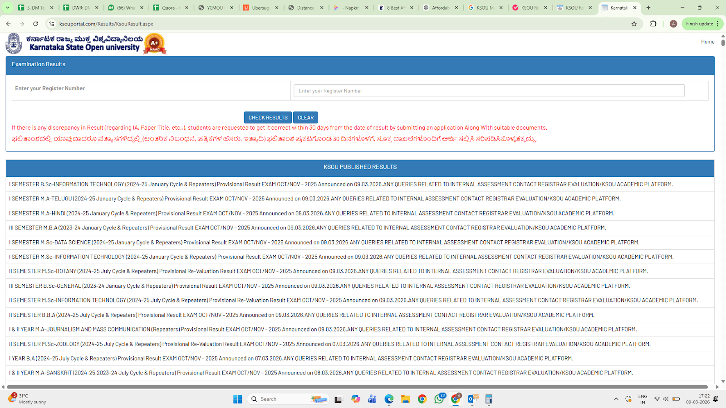View site information icon in address bar
Image resolution: width=726 pixels, height=408 pixels.
(52, 24)
